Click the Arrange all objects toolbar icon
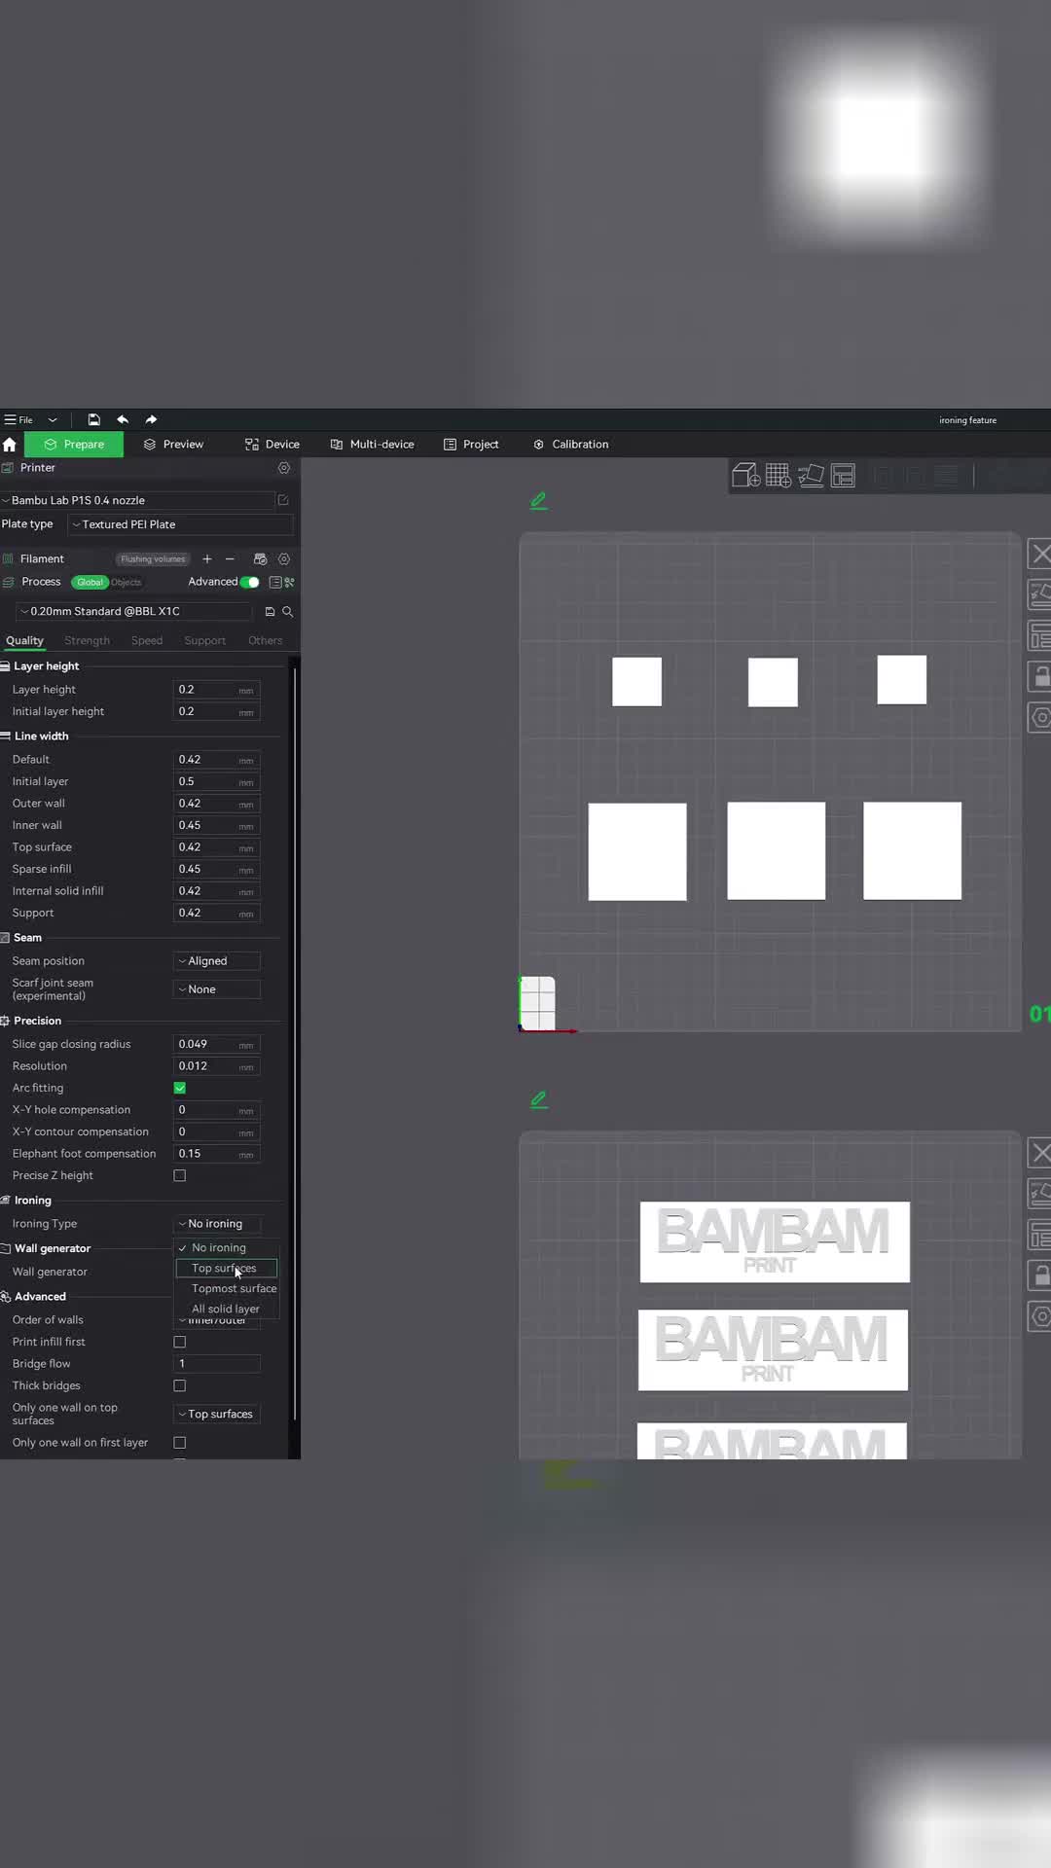Screen dimensions: 1051x1868 (843, 476)
